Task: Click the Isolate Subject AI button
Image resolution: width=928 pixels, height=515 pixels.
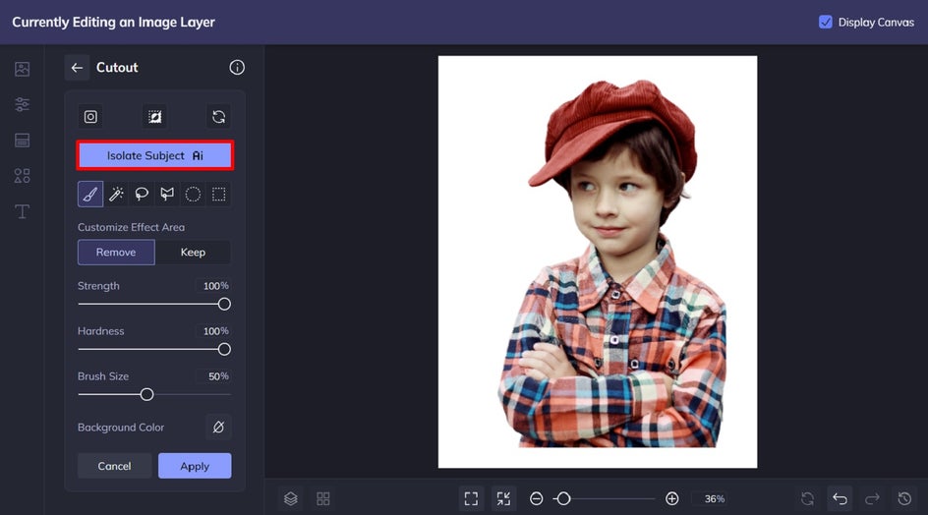Action: (154, 155)
